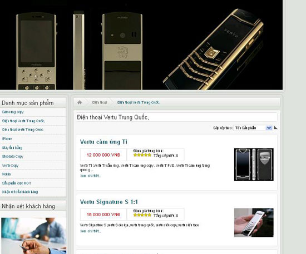Click Điện thoại breadcrumb link
The image size is (306, 254).
click(x=100, y=102)
